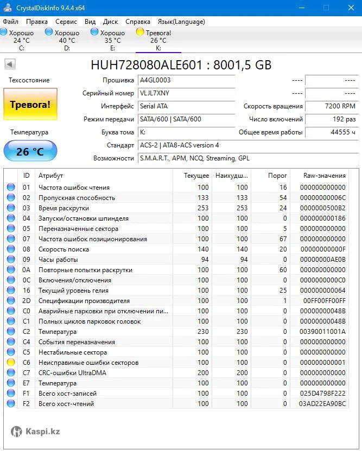Open the Сервис menu
This screenshot has width=362, height=451.
point(66,22)
